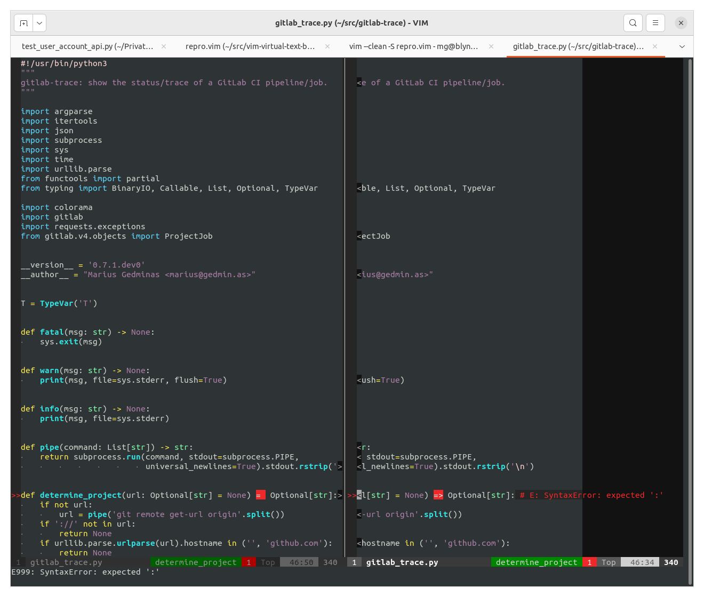The height and width of the screenshot is (597, 704).
Task: Click the 'warn' function name
Action: tap(50, 370)
